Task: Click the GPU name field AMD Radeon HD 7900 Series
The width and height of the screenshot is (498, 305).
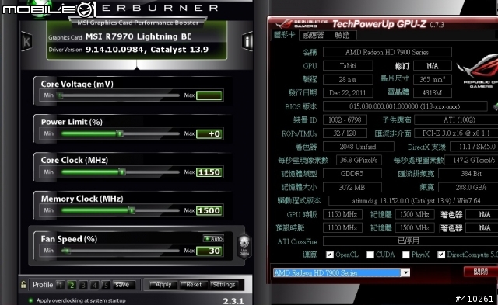Action: 388,52
